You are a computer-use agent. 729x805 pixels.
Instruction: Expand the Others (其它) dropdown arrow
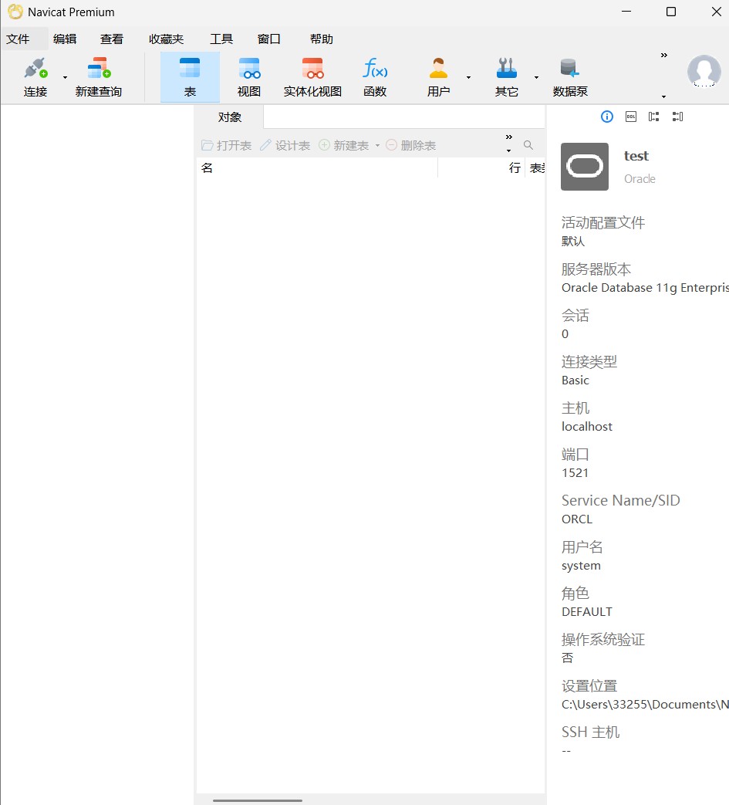tap(537, 77)
